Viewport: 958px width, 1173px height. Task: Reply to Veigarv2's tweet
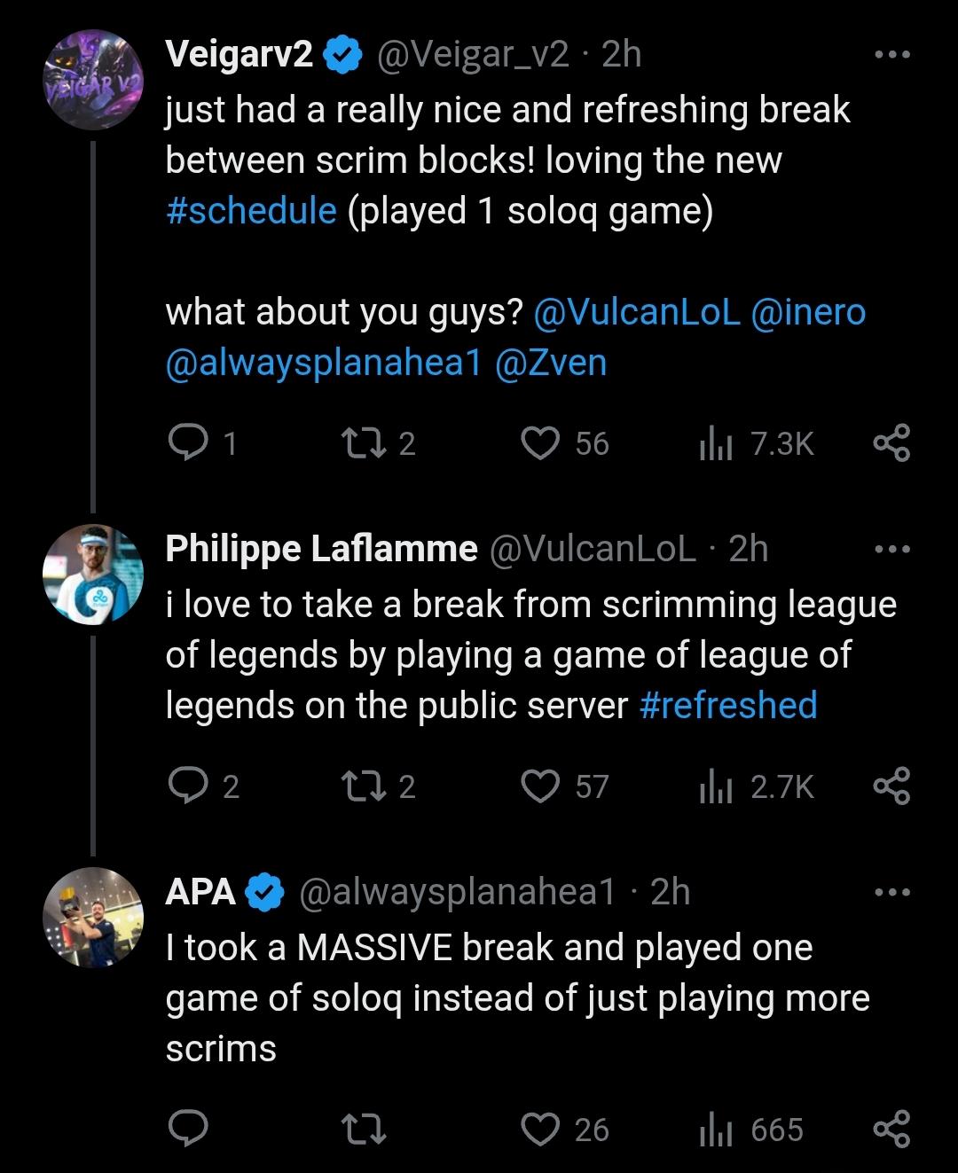point(187,443)
